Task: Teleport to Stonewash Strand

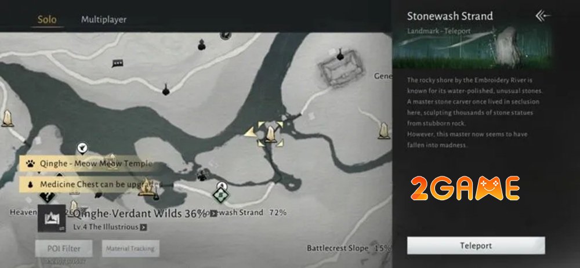Action: pos(476,245)
